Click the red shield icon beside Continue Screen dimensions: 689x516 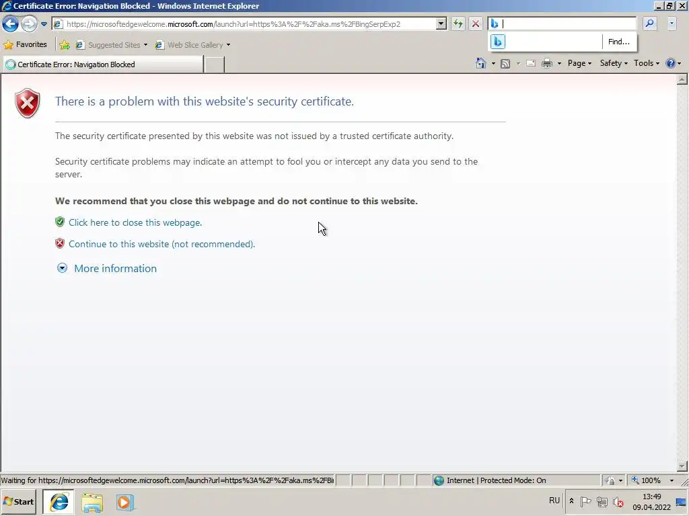tap(60, 243)
